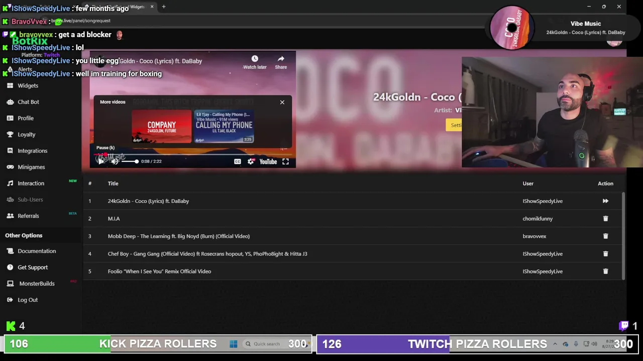Screen dimensions: 643x361
Task: Open the Referrals people icon
Action: (x=10, y=216)
